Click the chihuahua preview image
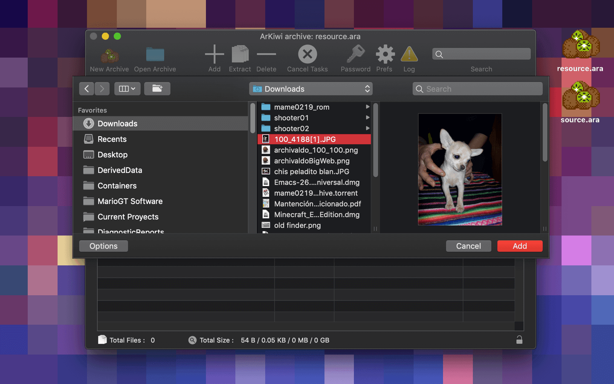The width and height of the screenshot is (614, 384). point(460,169)
